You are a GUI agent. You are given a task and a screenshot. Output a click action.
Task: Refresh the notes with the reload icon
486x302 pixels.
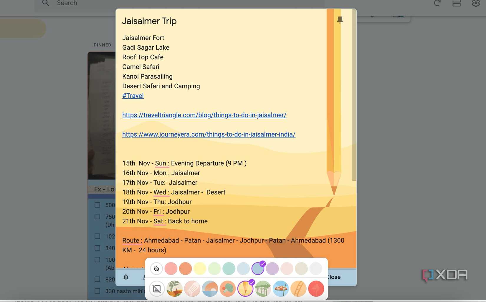tap(437, 3)
